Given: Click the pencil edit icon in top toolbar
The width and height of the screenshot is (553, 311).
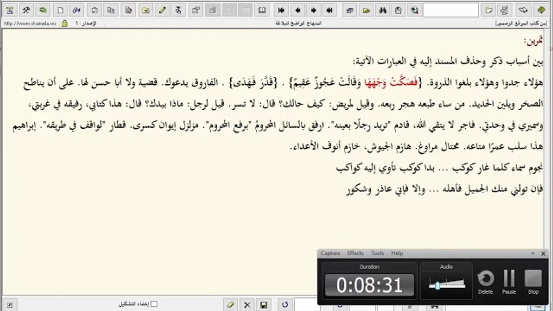Looking at the screenshot, I should click(162, 10).
